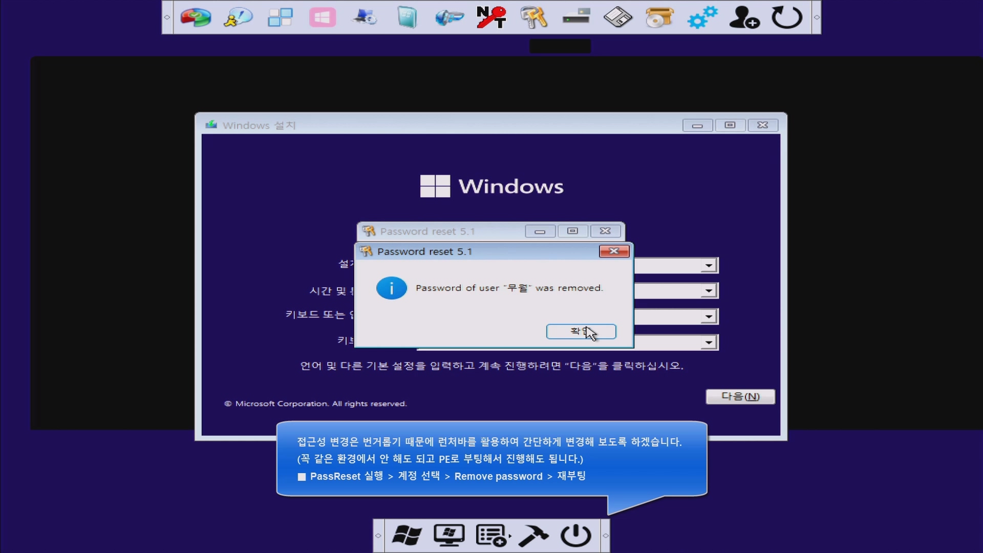Click the monitor with Windows logo icon
The height and width of the screenshot is (553, 983).
pos(449,536)
